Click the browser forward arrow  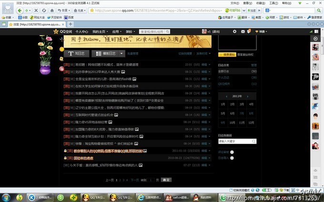[27, 10]
